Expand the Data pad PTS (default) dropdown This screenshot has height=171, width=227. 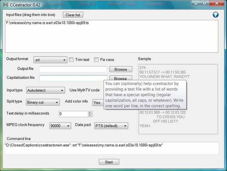tap(111, 126)
